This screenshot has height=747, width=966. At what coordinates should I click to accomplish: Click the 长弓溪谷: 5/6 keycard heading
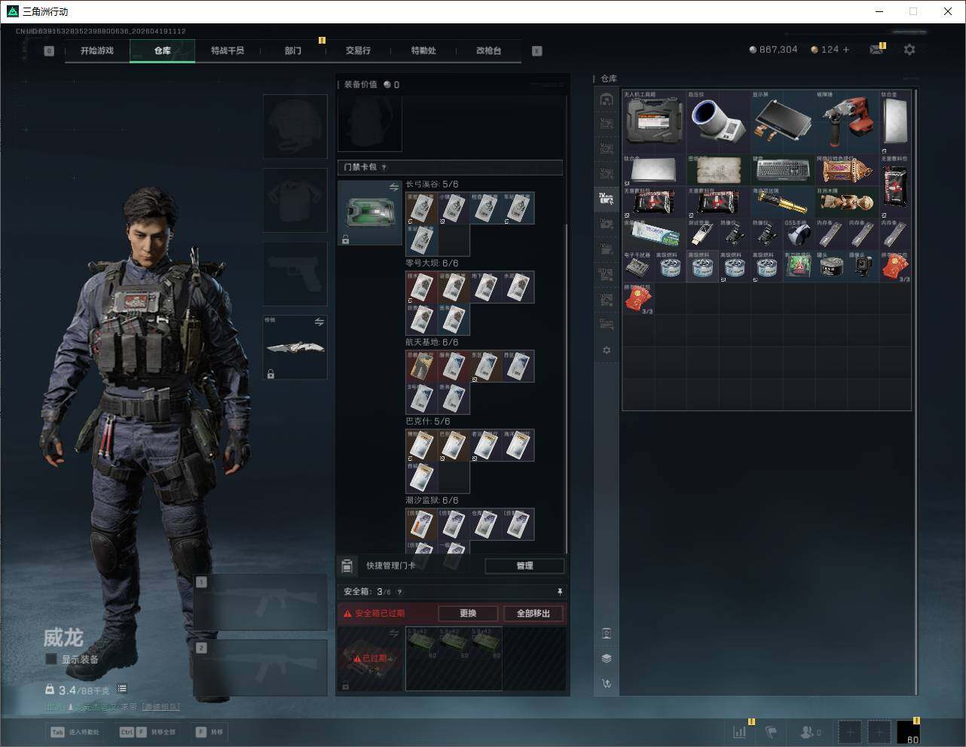tap(432, 184)
